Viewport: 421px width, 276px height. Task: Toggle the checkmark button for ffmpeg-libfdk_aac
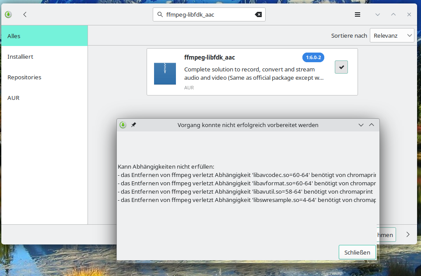point(341,67)
